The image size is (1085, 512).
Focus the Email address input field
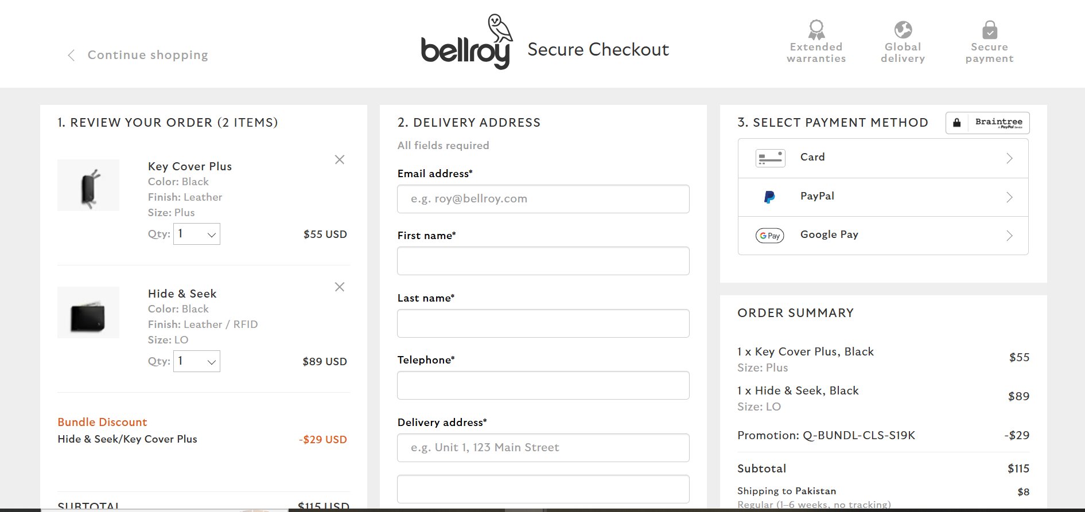pyautogui.click(x=543, y=199)
